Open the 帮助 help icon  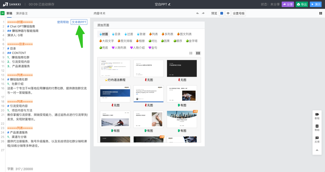317,128
